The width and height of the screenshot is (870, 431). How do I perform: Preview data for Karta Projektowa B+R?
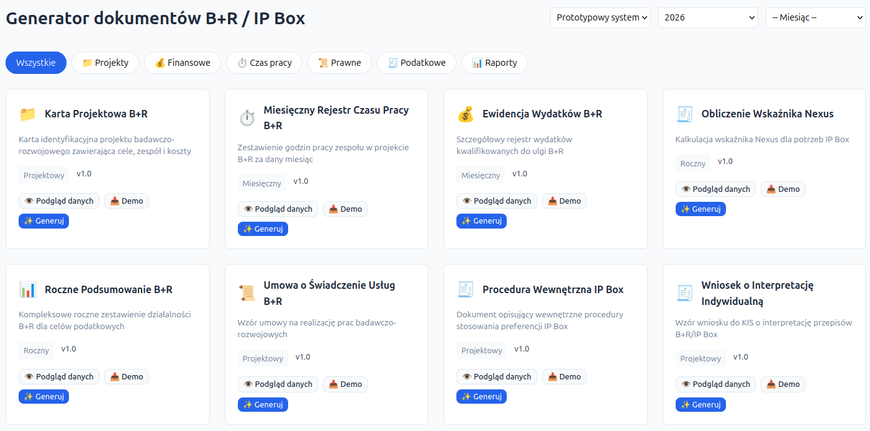coord(59,201)
